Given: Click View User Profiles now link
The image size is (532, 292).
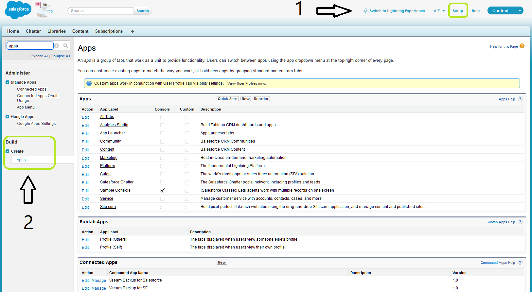Looking at the screenshot, I should pyautogui.click(x=247, y=84).
